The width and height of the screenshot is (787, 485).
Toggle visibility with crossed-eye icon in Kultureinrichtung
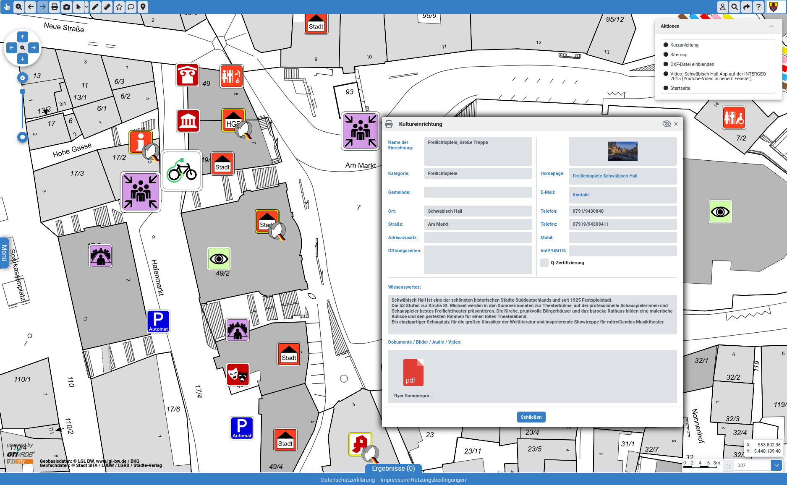[666, 124]
